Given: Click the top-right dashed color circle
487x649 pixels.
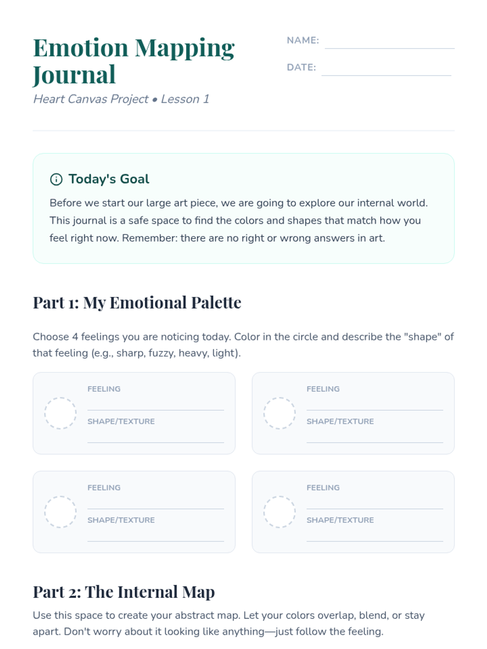Looking at the screenshot, I should (279, 413).
